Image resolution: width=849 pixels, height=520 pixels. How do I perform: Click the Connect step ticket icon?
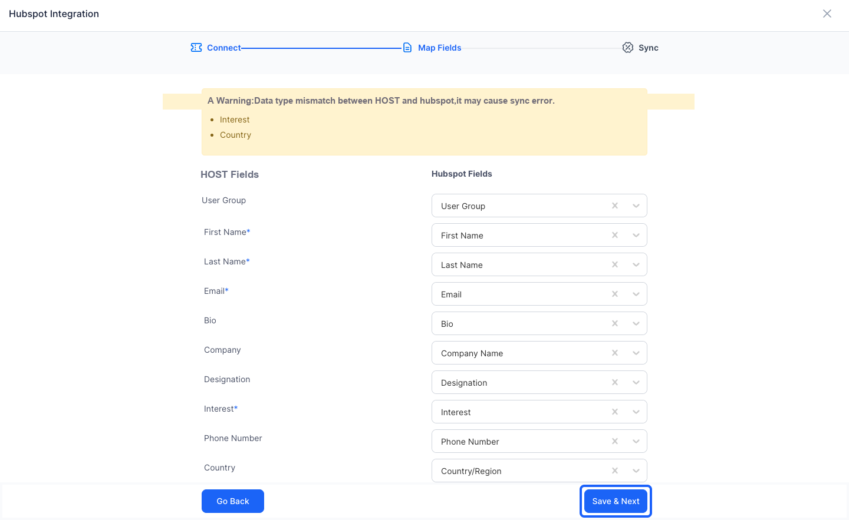click(x=196, y=48)
